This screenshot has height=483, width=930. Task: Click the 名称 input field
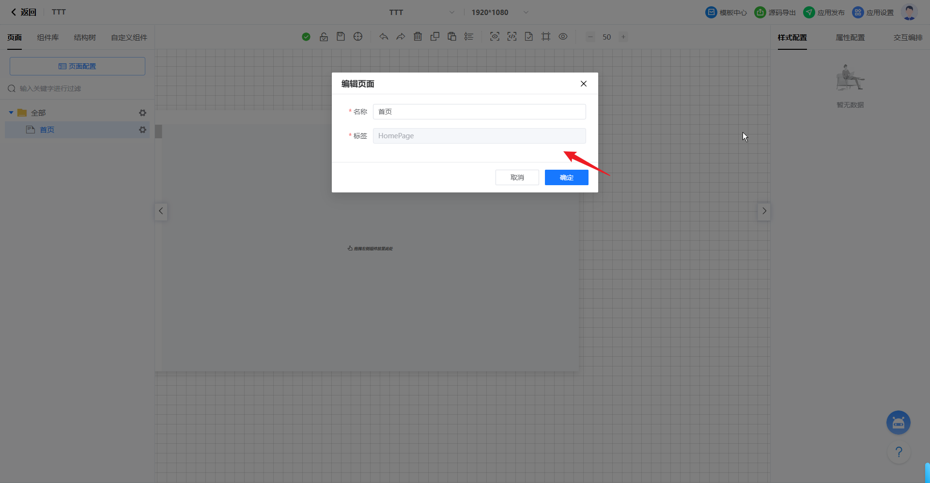pyautogui.click(x=479, y=112)
